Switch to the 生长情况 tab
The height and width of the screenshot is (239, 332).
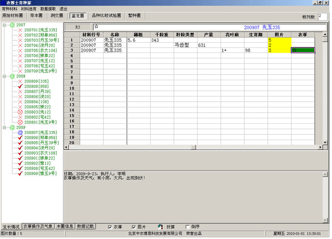point(11,227)
